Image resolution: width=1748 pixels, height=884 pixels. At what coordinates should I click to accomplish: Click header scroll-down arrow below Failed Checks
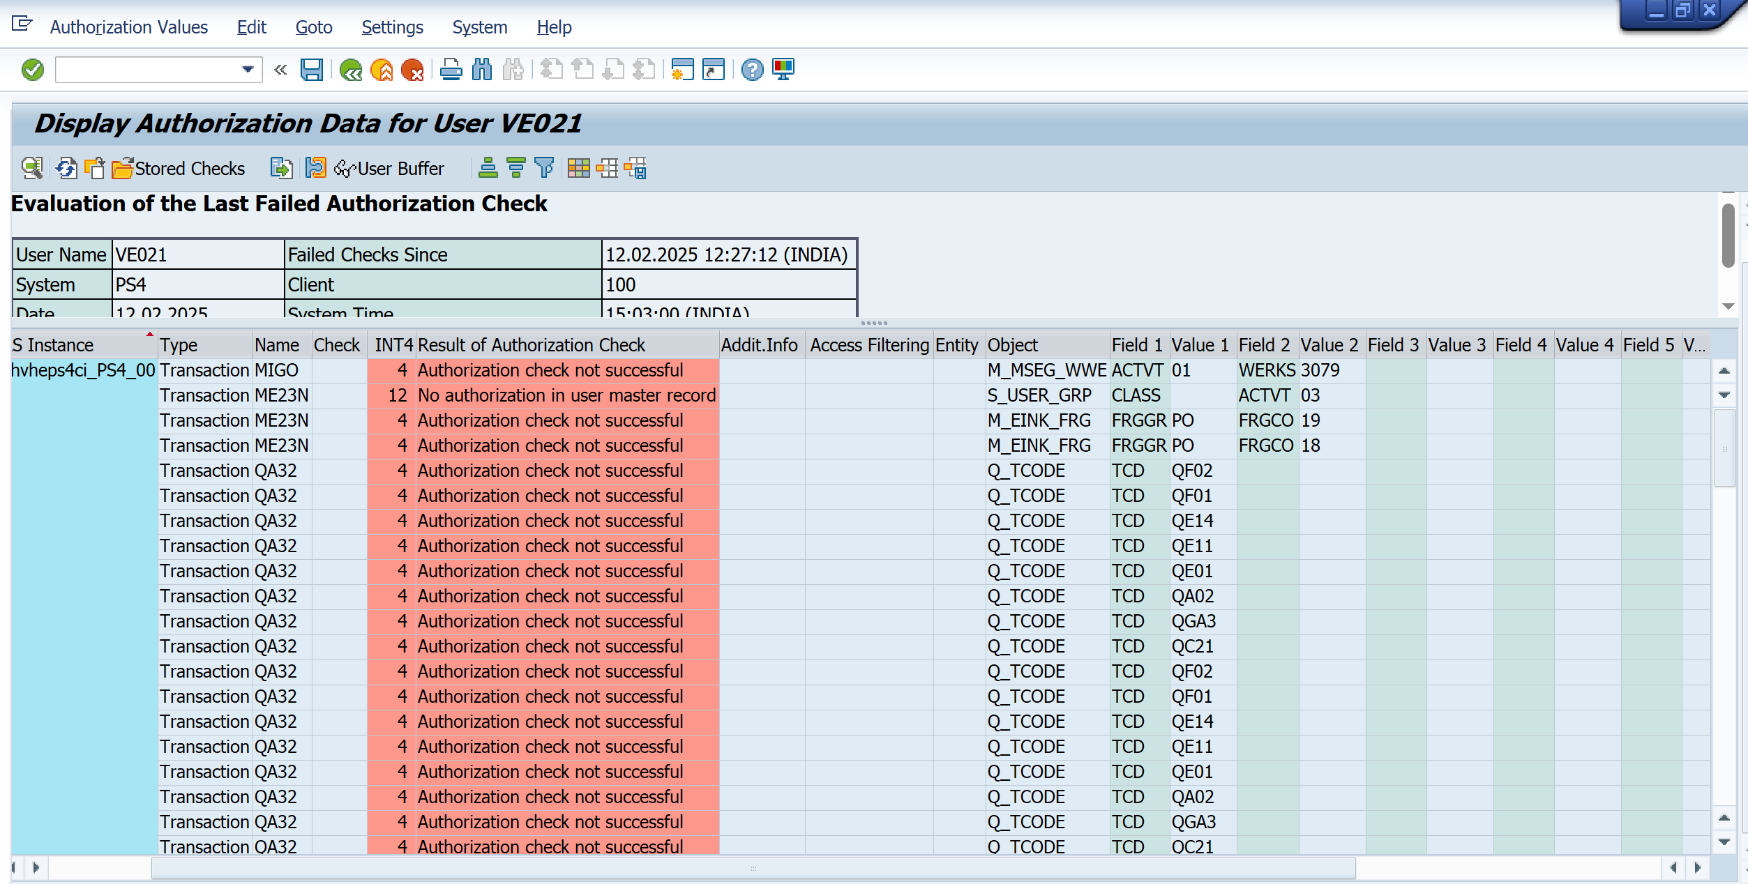click(x=1728, y=306)
